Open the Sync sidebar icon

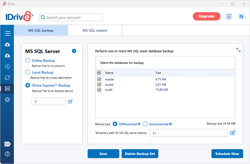[7, 78]
